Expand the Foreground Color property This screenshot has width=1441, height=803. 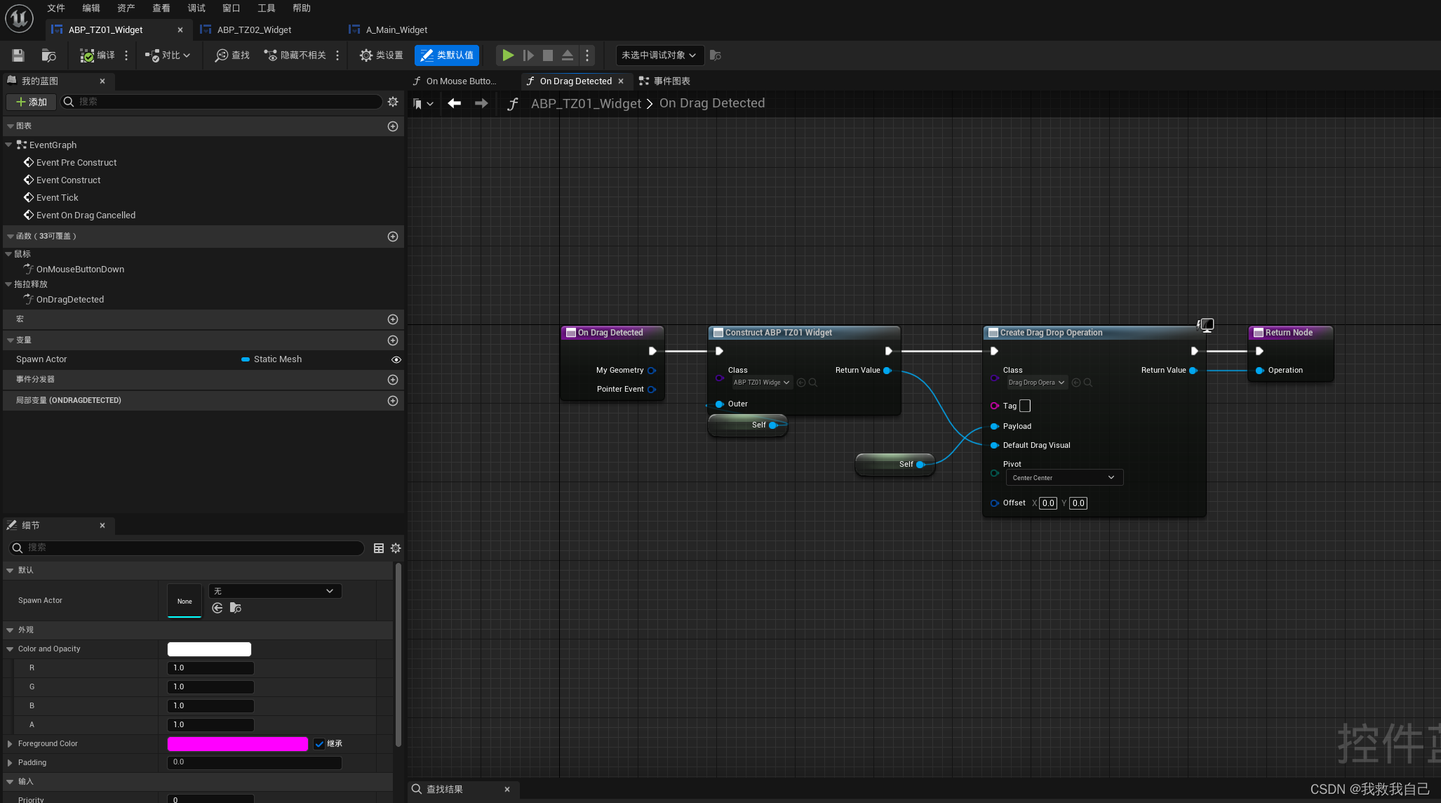pos(10,743)
